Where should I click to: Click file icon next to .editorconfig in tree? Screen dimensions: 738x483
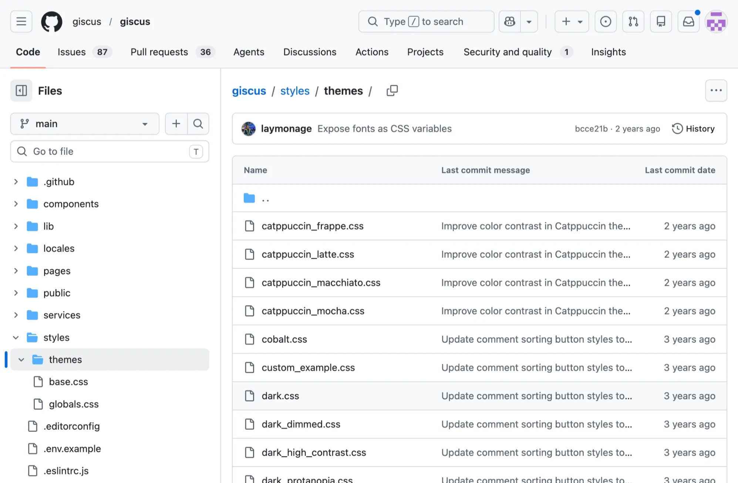tap(33, 426)
